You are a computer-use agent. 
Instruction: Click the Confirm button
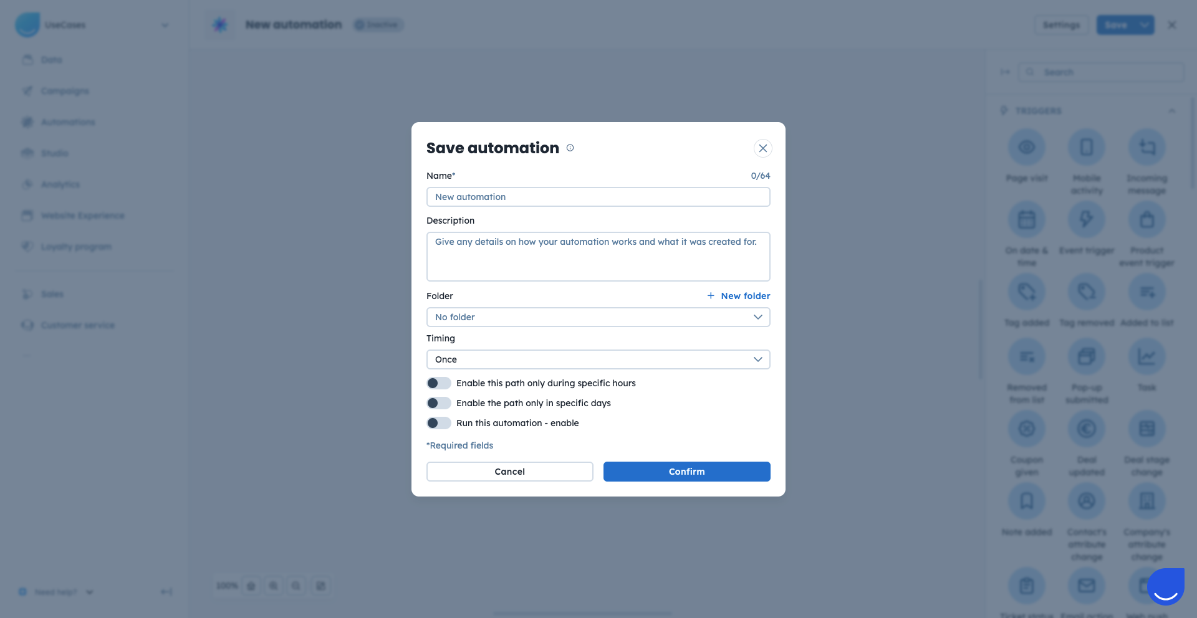coord(686,472)
